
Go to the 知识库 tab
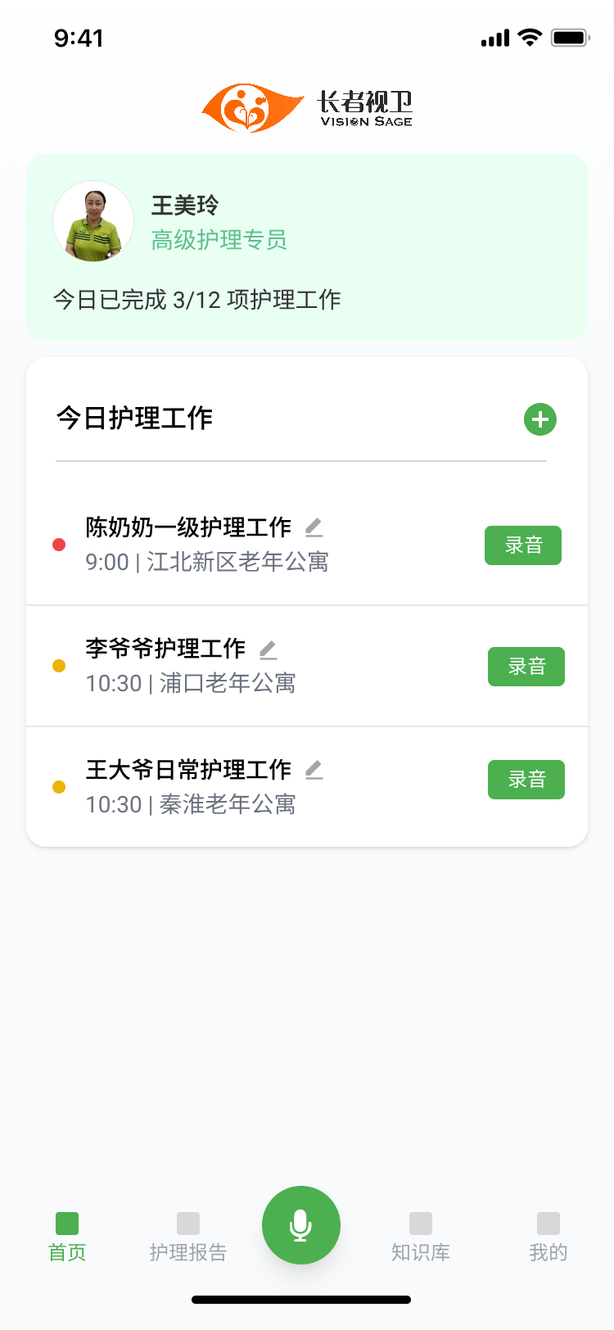[421, 1236]
